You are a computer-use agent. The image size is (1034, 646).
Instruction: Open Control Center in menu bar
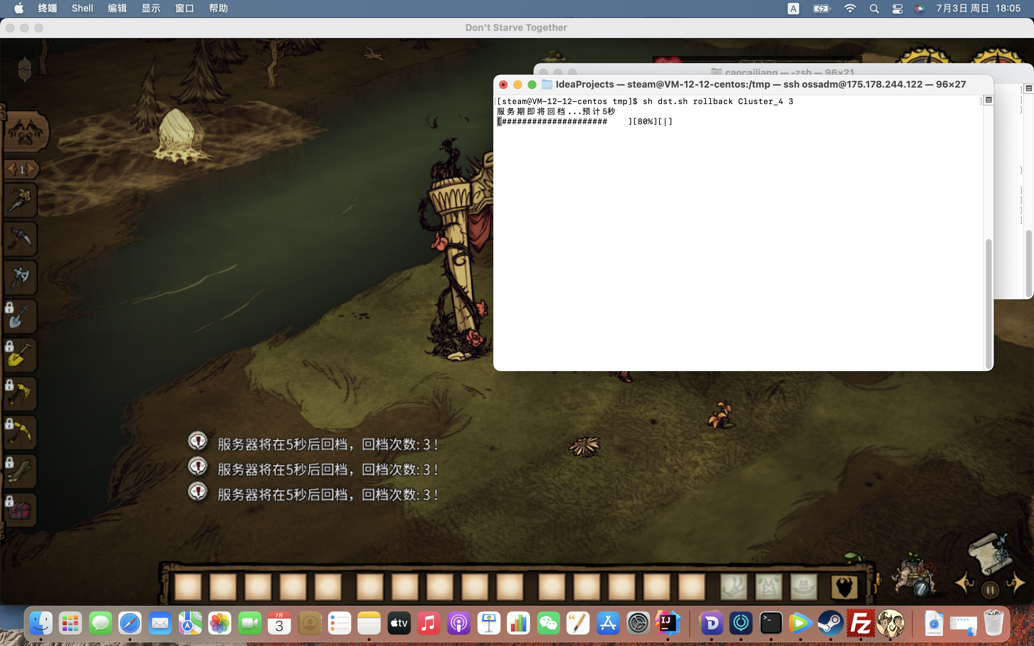(x=897, y=9)
